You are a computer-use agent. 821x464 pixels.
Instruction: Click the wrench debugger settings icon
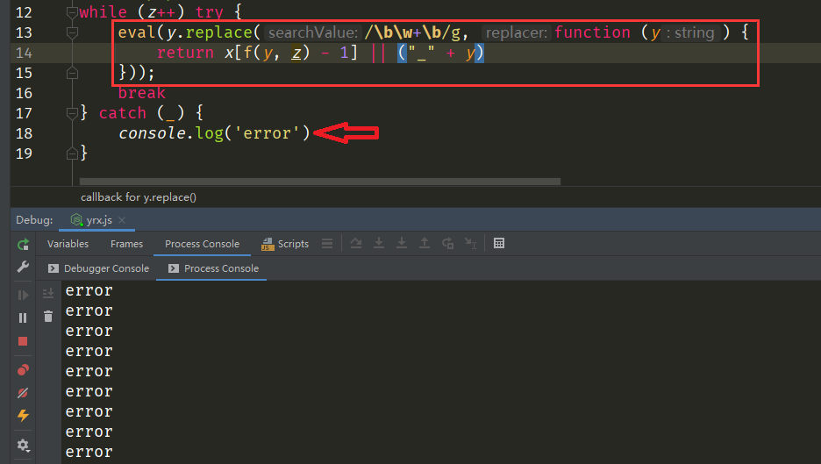23,268
